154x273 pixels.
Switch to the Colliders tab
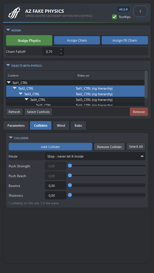(41, 126)
